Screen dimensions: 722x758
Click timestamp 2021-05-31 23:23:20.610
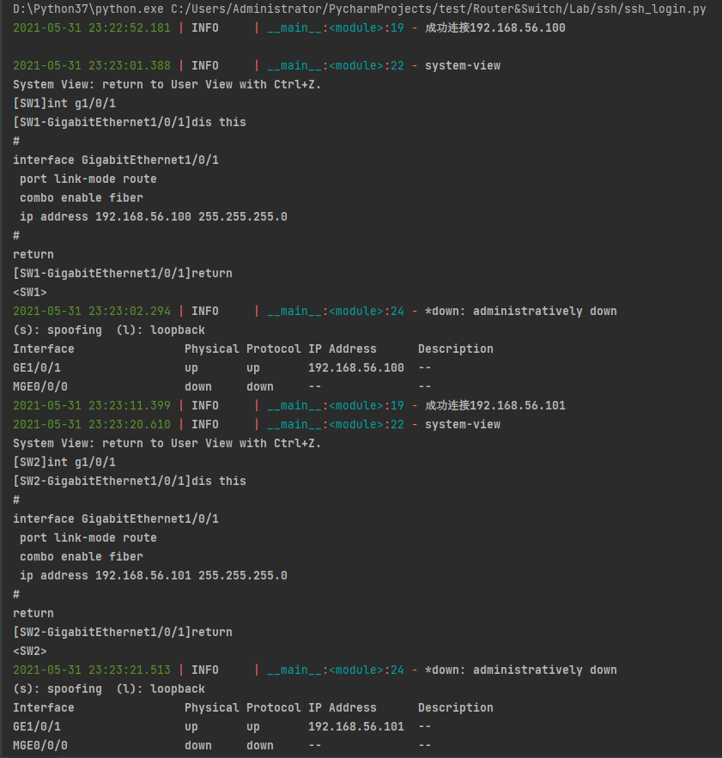pyautogui.click(x=91, y=424)
